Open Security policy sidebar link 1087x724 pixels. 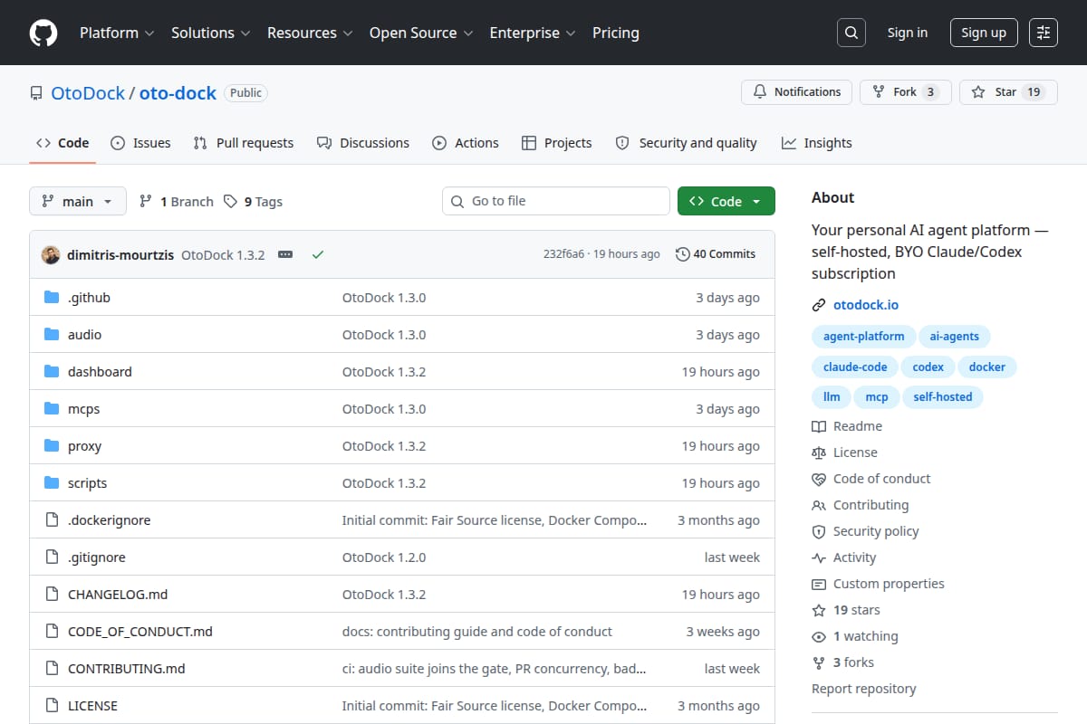tap(865, 531)
